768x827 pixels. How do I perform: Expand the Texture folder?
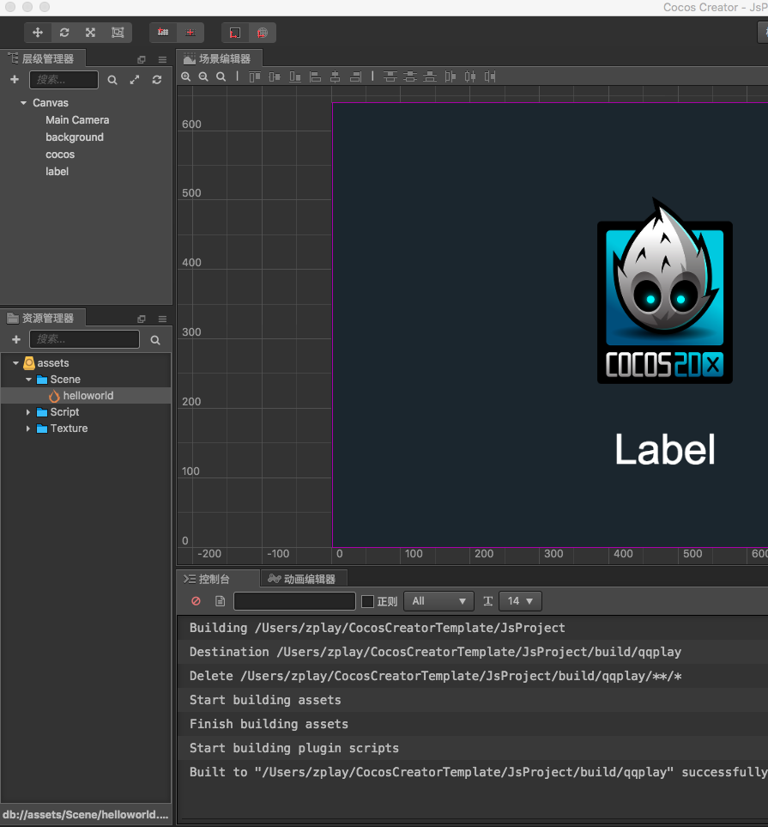[28, 429]
